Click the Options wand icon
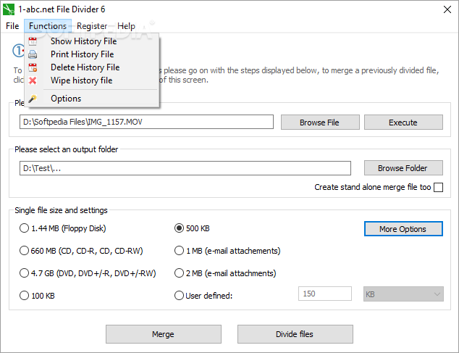 pos(33,99)
